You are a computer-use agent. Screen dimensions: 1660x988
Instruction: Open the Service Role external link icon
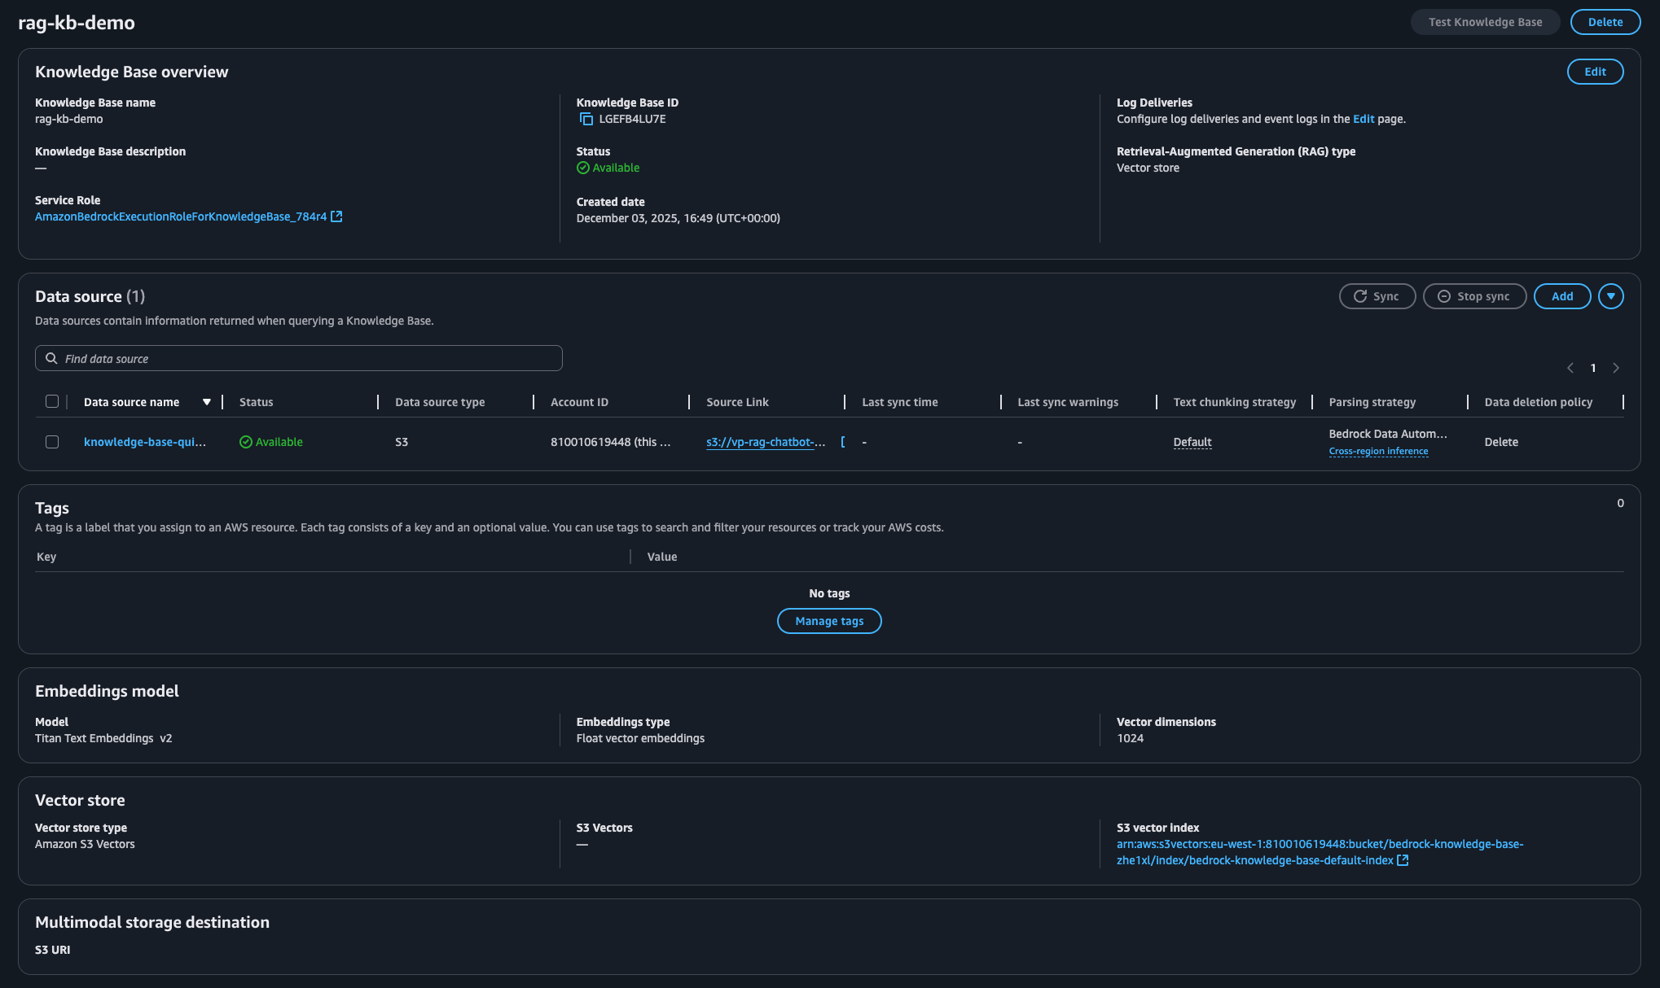click(337, 216)
